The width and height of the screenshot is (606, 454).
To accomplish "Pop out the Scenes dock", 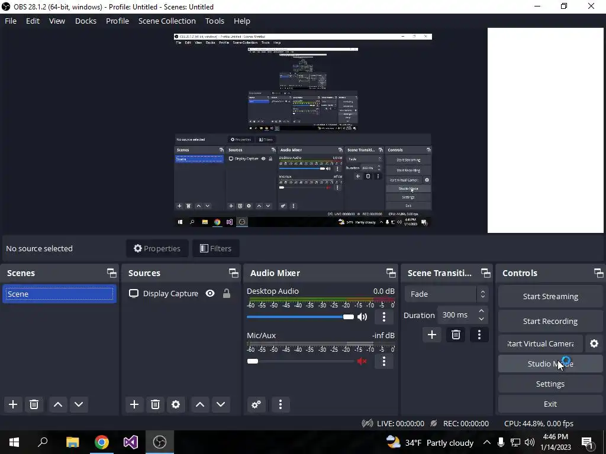I will pyautogui.click(x=112, y=273).
